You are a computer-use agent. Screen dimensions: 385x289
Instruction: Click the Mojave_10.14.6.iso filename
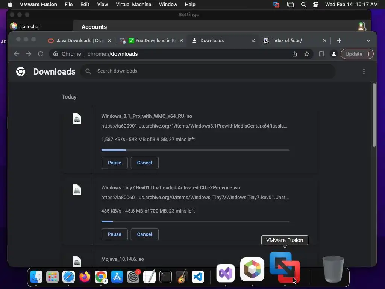(x=123, y=259)
